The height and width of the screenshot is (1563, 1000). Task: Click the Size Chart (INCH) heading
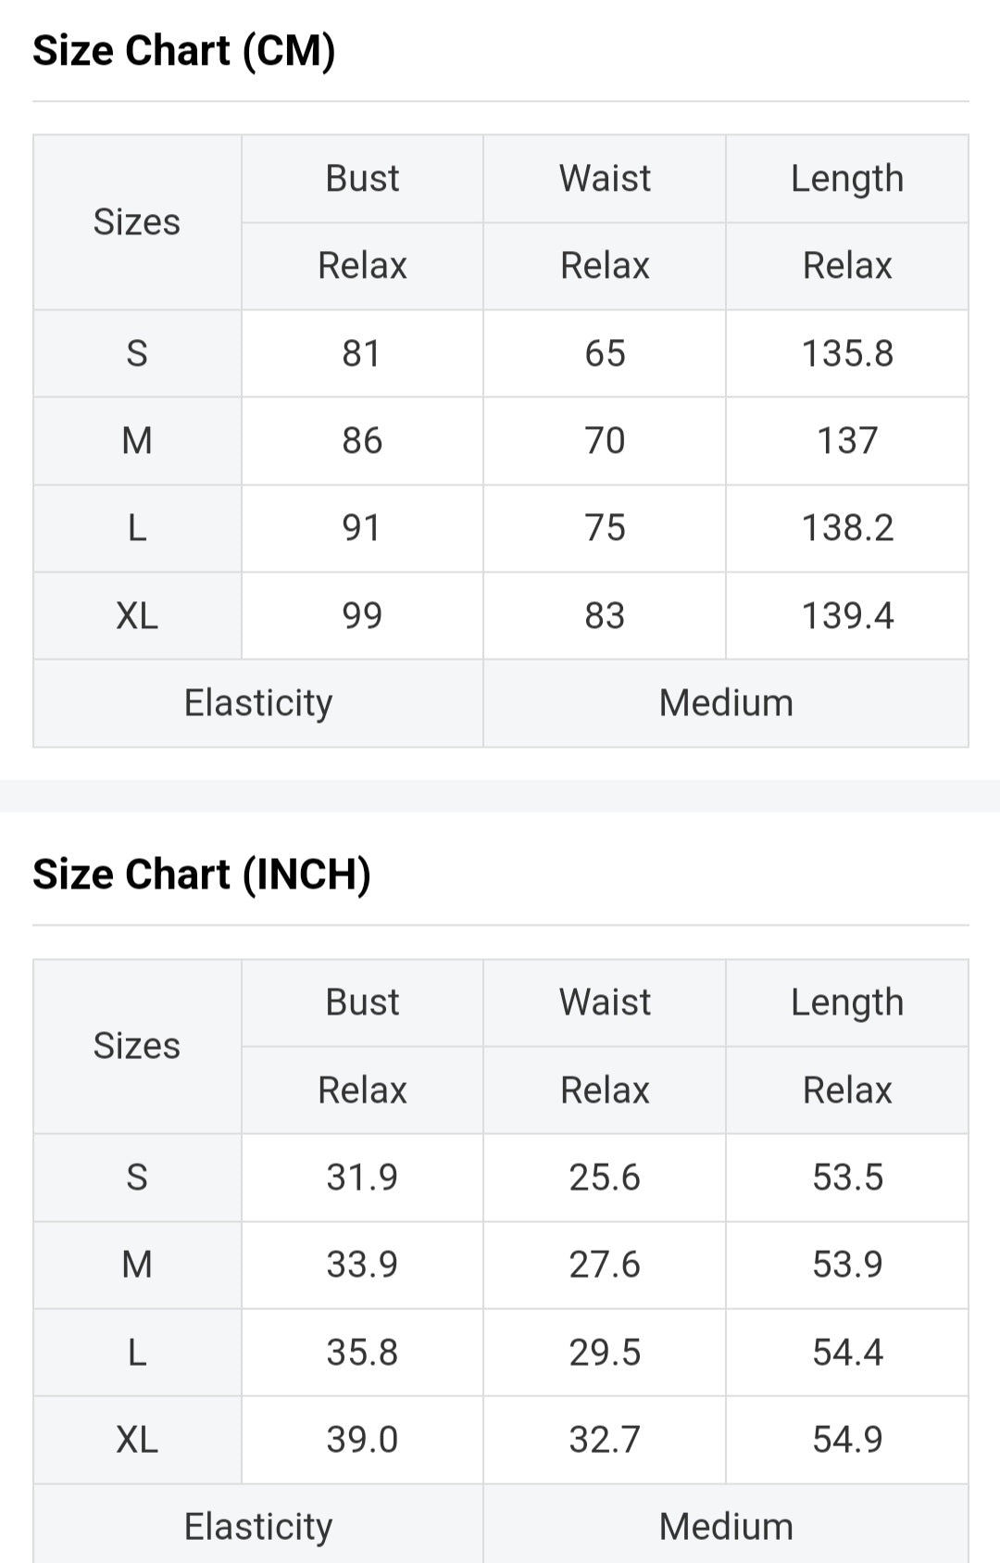point(201,875)
